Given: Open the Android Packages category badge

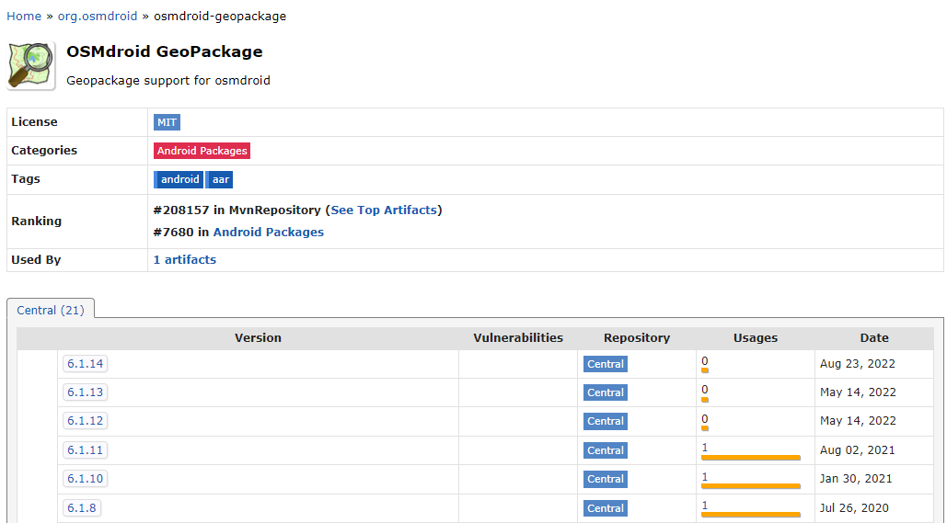Looking at the screenshot, I should tap(202, 151).
